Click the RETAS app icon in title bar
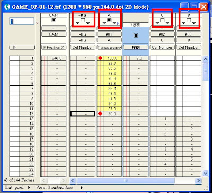This screenshot has width=212, height=193. click(x=7, y=7)
